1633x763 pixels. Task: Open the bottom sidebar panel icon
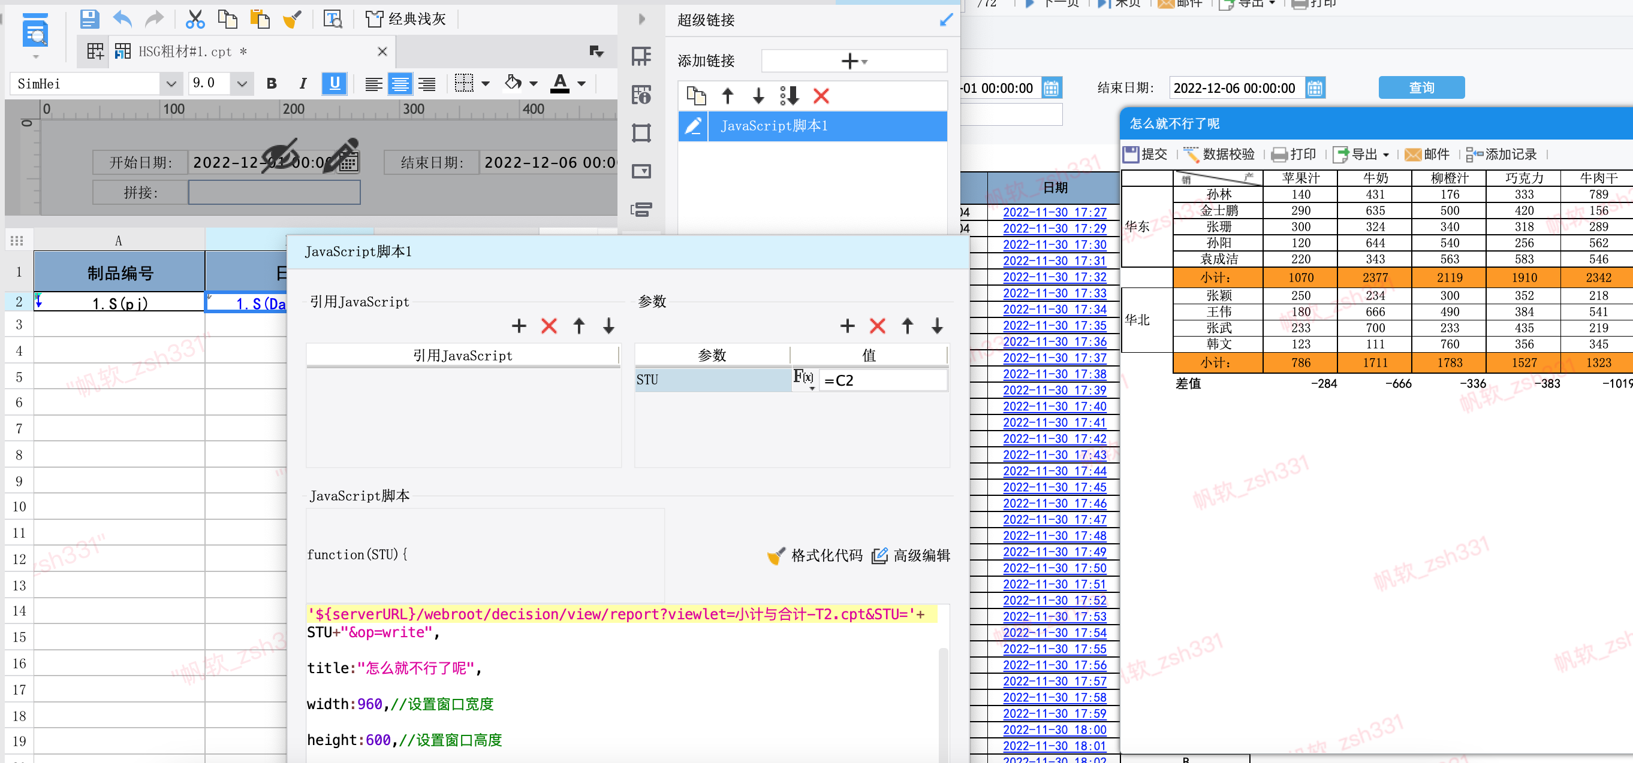[641, 210]
